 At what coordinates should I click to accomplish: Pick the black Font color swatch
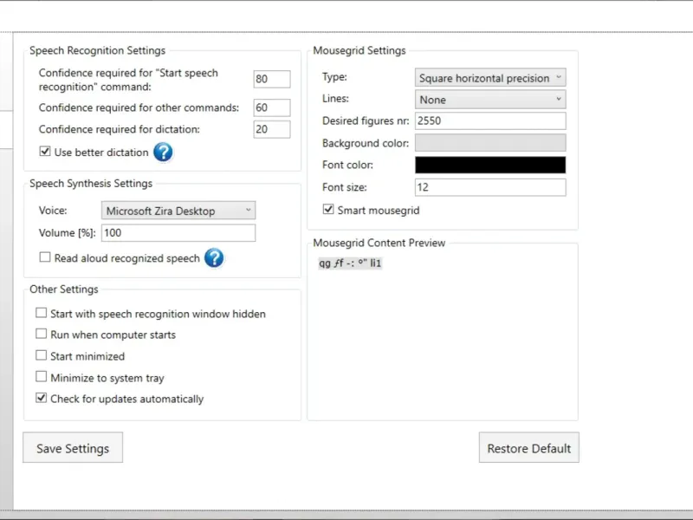[490, 165]
